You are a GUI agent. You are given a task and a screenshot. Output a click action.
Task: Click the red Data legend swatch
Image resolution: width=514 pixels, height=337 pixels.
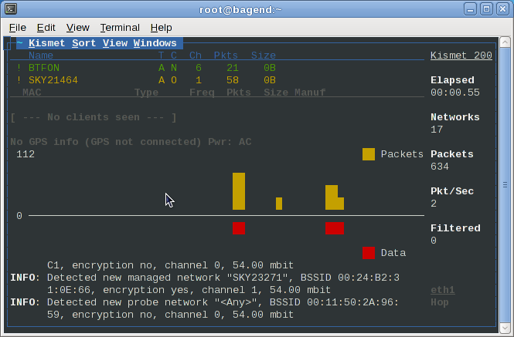click(369, 253)
